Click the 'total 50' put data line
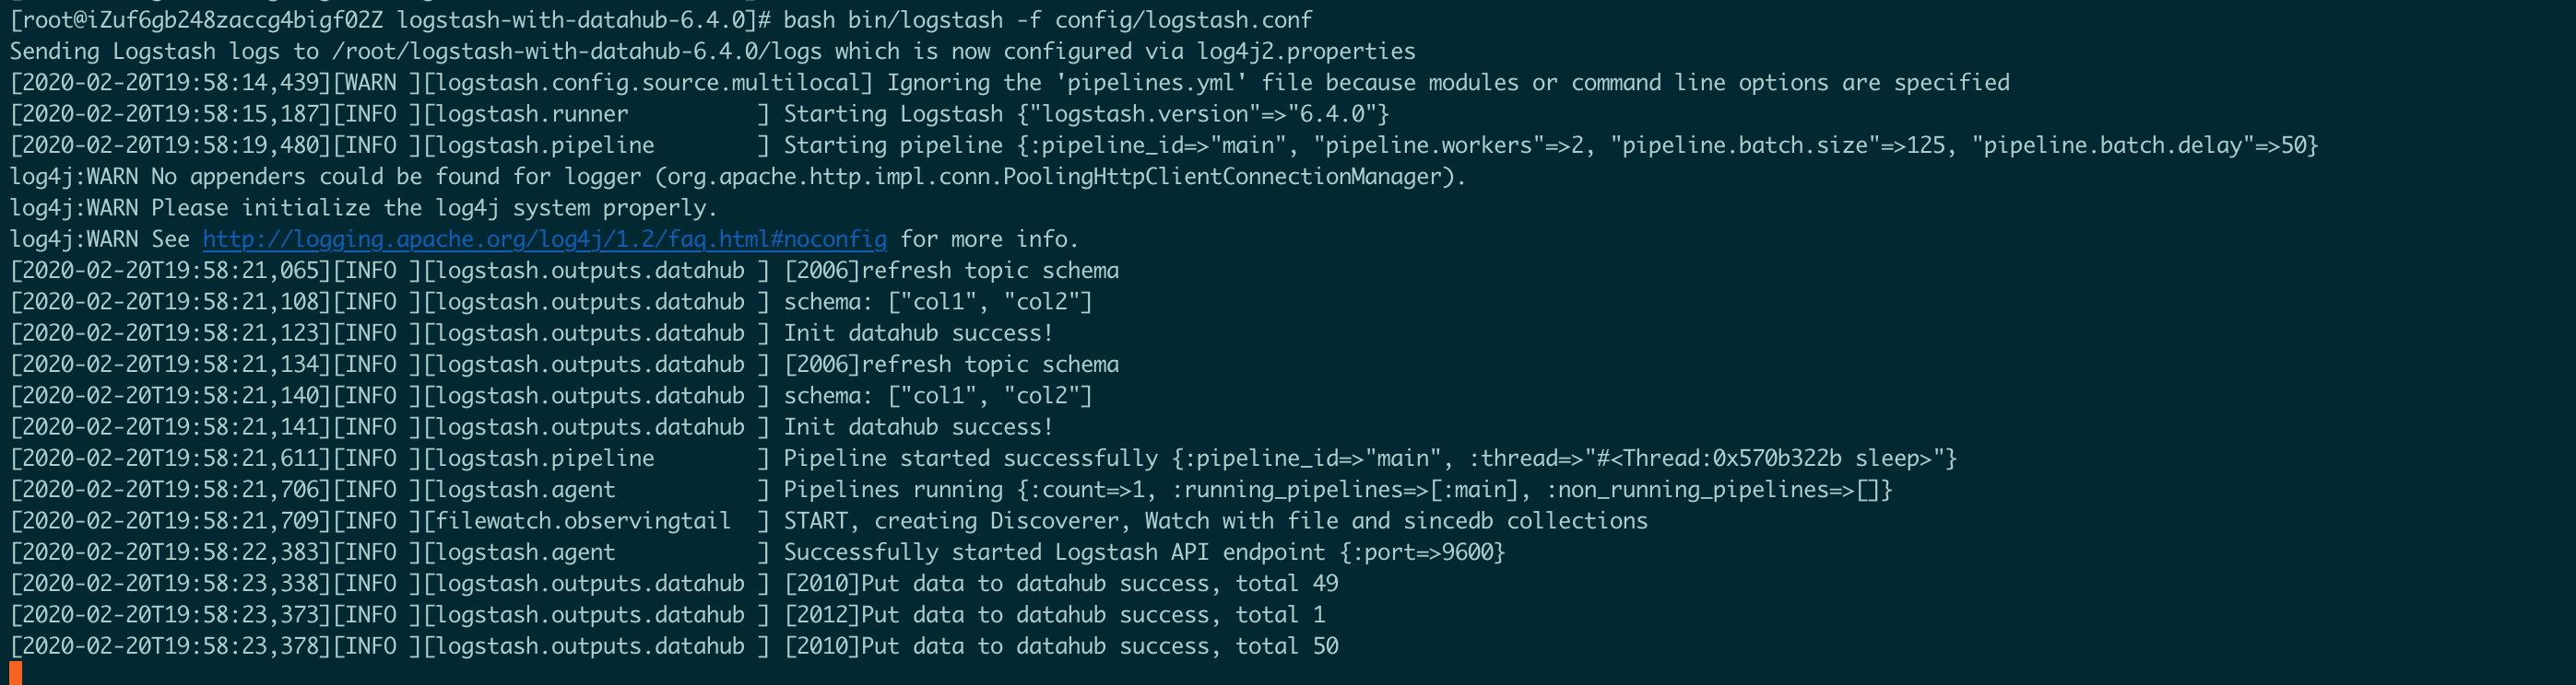 click(x=1060, y=646)
